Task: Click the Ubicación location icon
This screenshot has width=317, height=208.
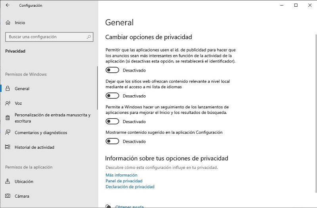Action: [8, 182]
